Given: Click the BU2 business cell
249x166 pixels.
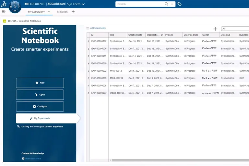Looking at the screenshot, I should point(242,78).
